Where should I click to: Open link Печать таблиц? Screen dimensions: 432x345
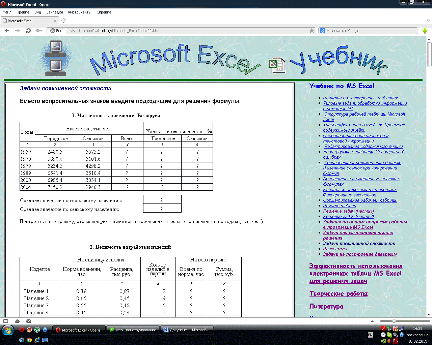(340, 206)
